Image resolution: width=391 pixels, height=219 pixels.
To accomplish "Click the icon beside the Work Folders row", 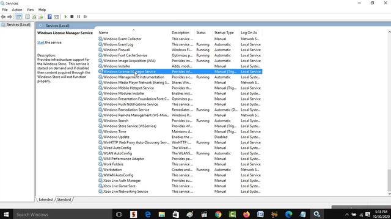I will 100,164.
